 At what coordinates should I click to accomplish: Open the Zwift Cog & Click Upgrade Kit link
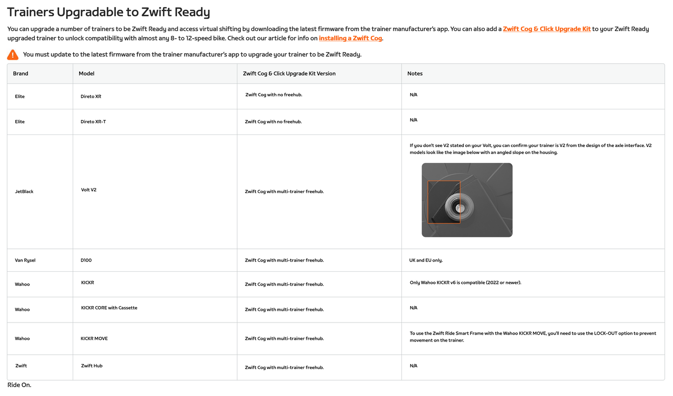[546, 29]
